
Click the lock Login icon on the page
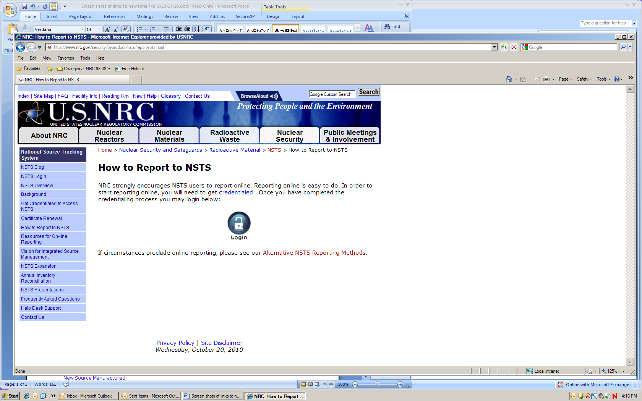tap(239, 226)
